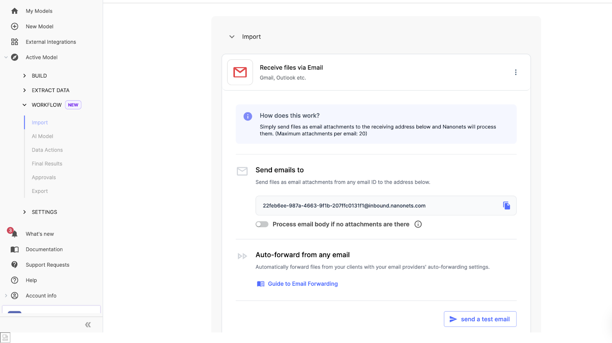
Task: Click the New Model plus icon
Action: [15, 26]
